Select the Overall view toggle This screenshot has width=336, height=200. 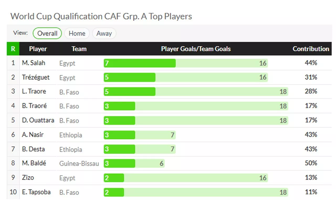coord(47,34)
